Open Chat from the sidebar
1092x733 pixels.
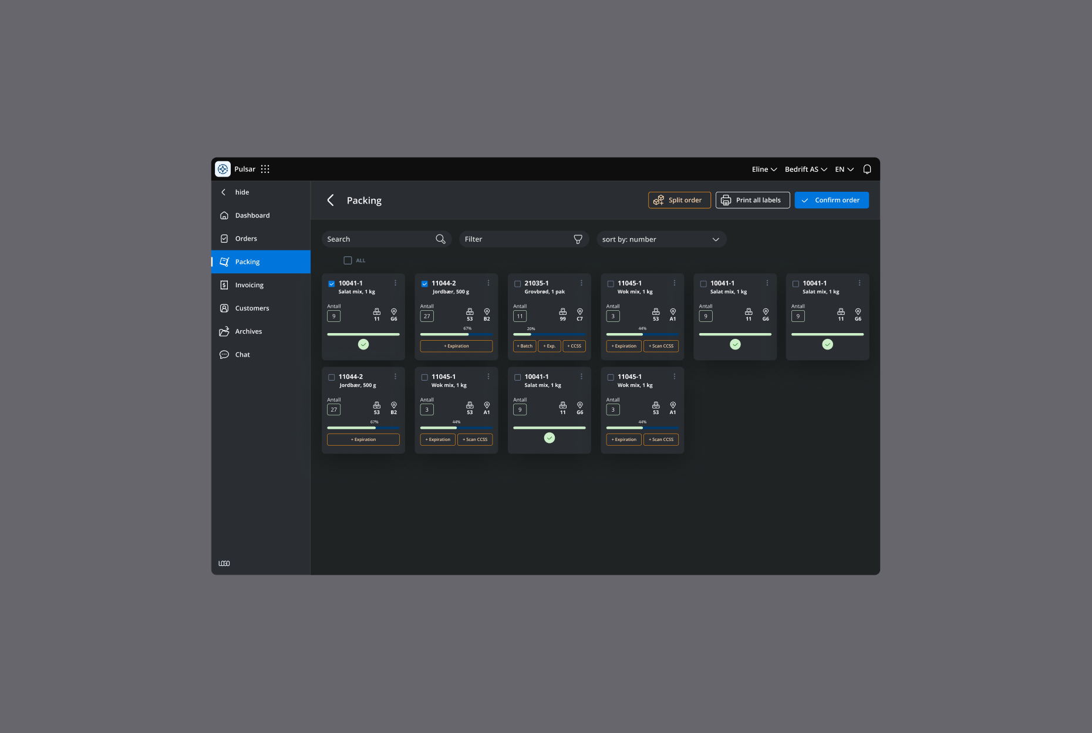click(x=261, y=354)
